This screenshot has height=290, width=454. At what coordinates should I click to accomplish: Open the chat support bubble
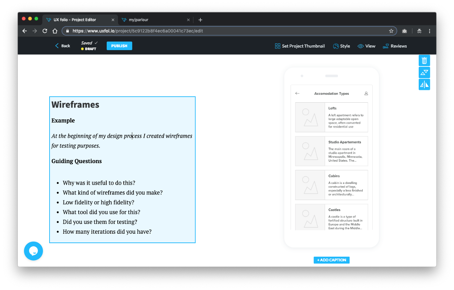point(33,251)
